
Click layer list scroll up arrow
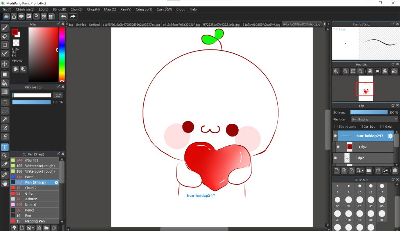point(396,132)
